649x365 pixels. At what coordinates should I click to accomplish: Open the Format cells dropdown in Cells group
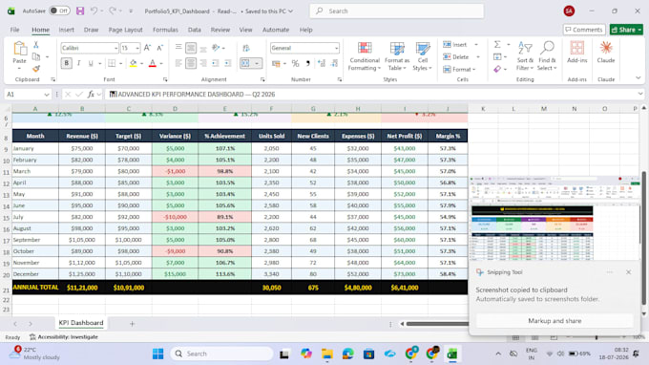[459, 69]
